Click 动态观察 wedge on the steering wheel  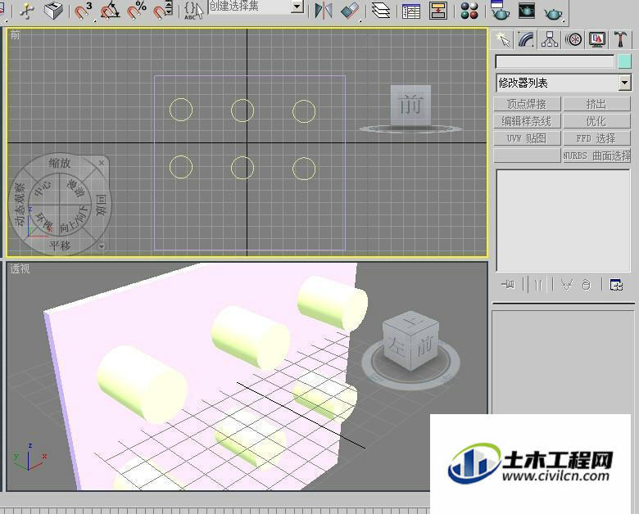(20, 205)
